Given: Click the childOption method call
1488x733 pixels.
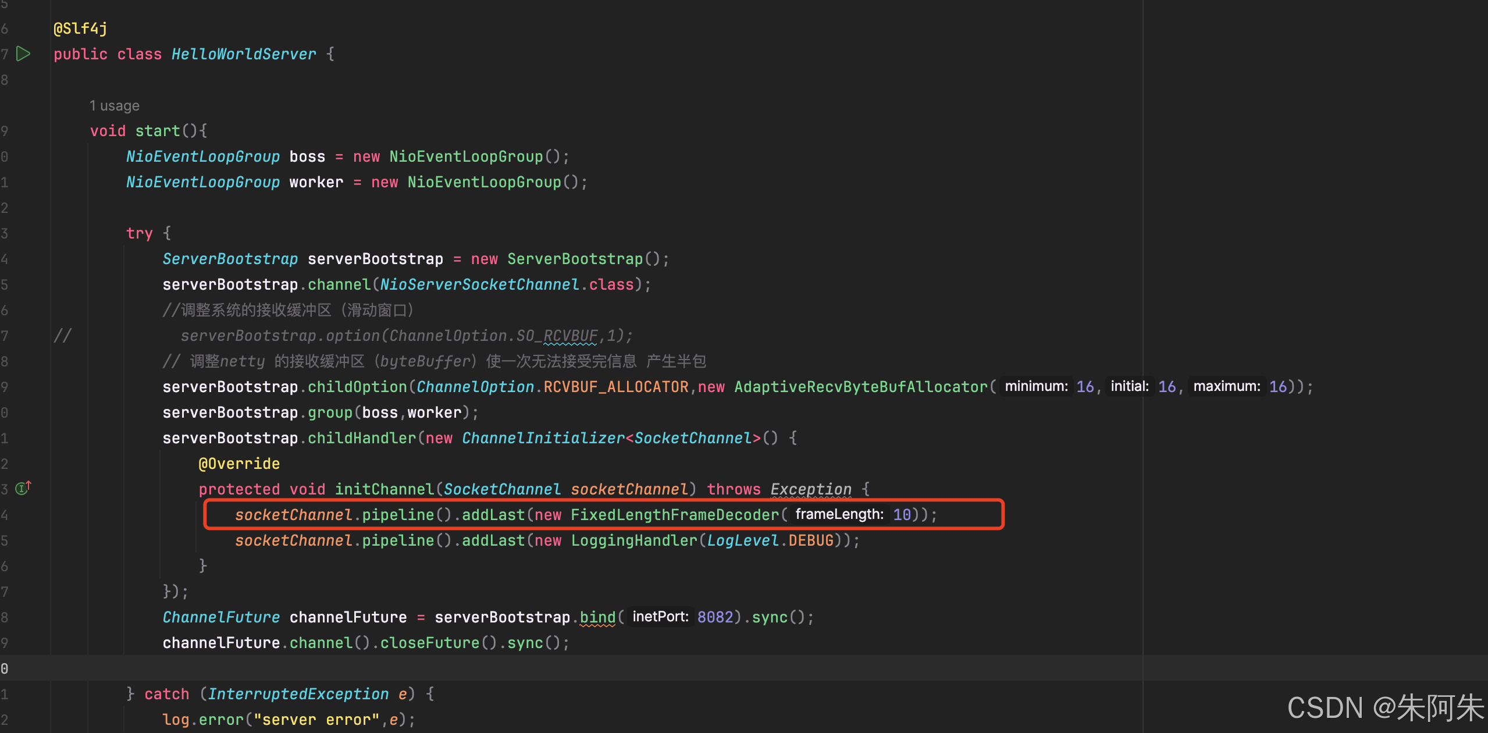Looking at the screenshot, I should [357, 387].
